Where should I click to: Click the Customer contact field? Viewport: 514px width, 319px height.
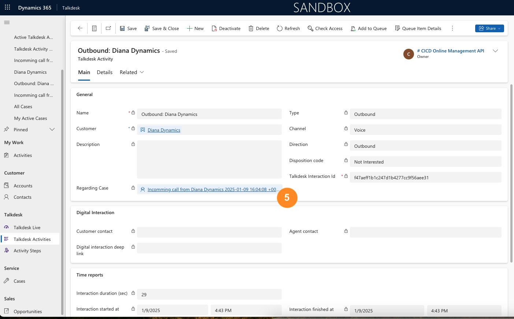point(209,232)
